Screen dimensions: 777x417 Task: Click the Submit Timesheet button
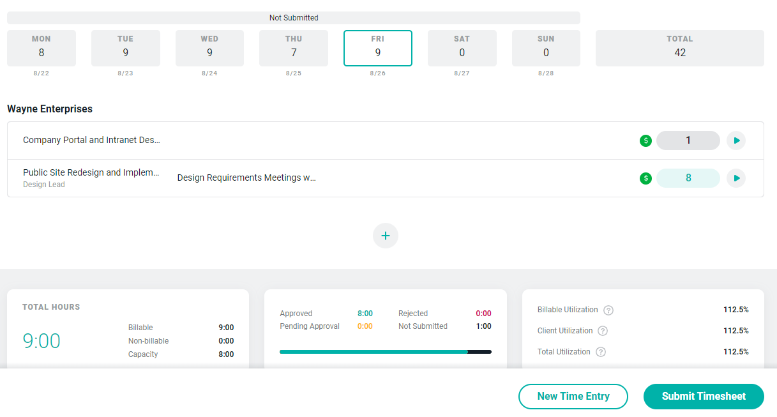click(x=704, y=396)
